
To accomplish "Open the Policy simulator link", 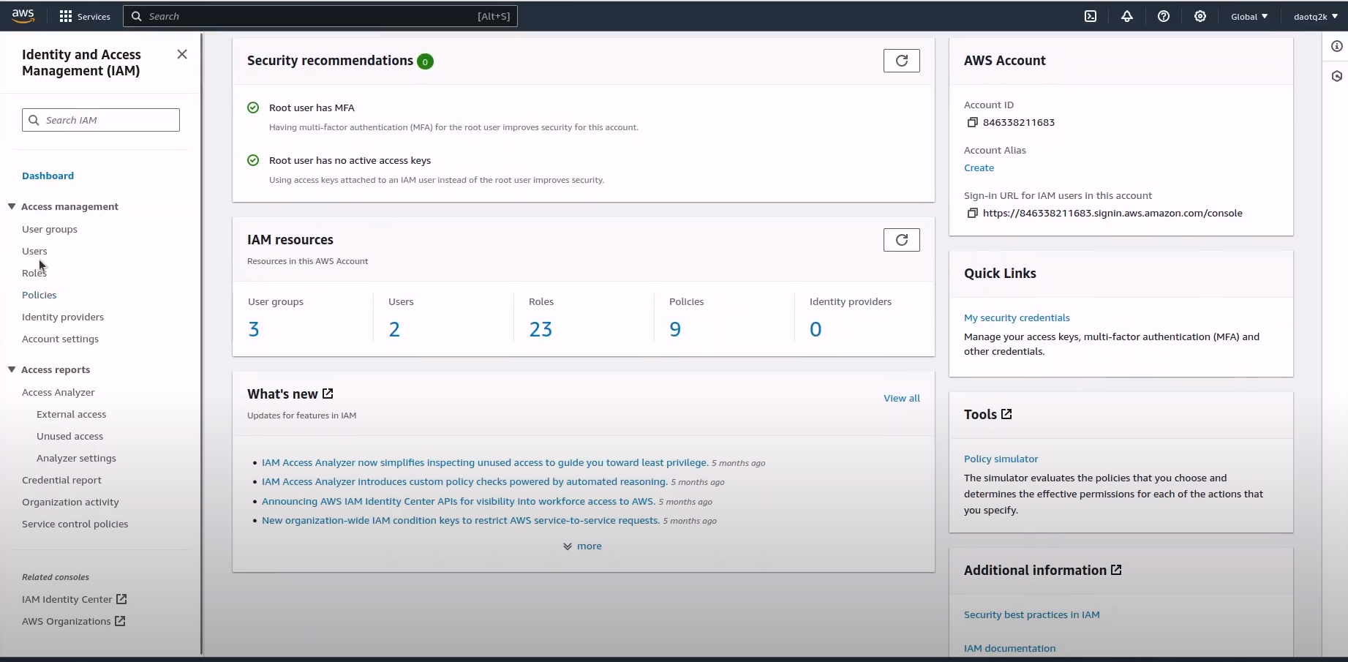I will (1001, 459).
